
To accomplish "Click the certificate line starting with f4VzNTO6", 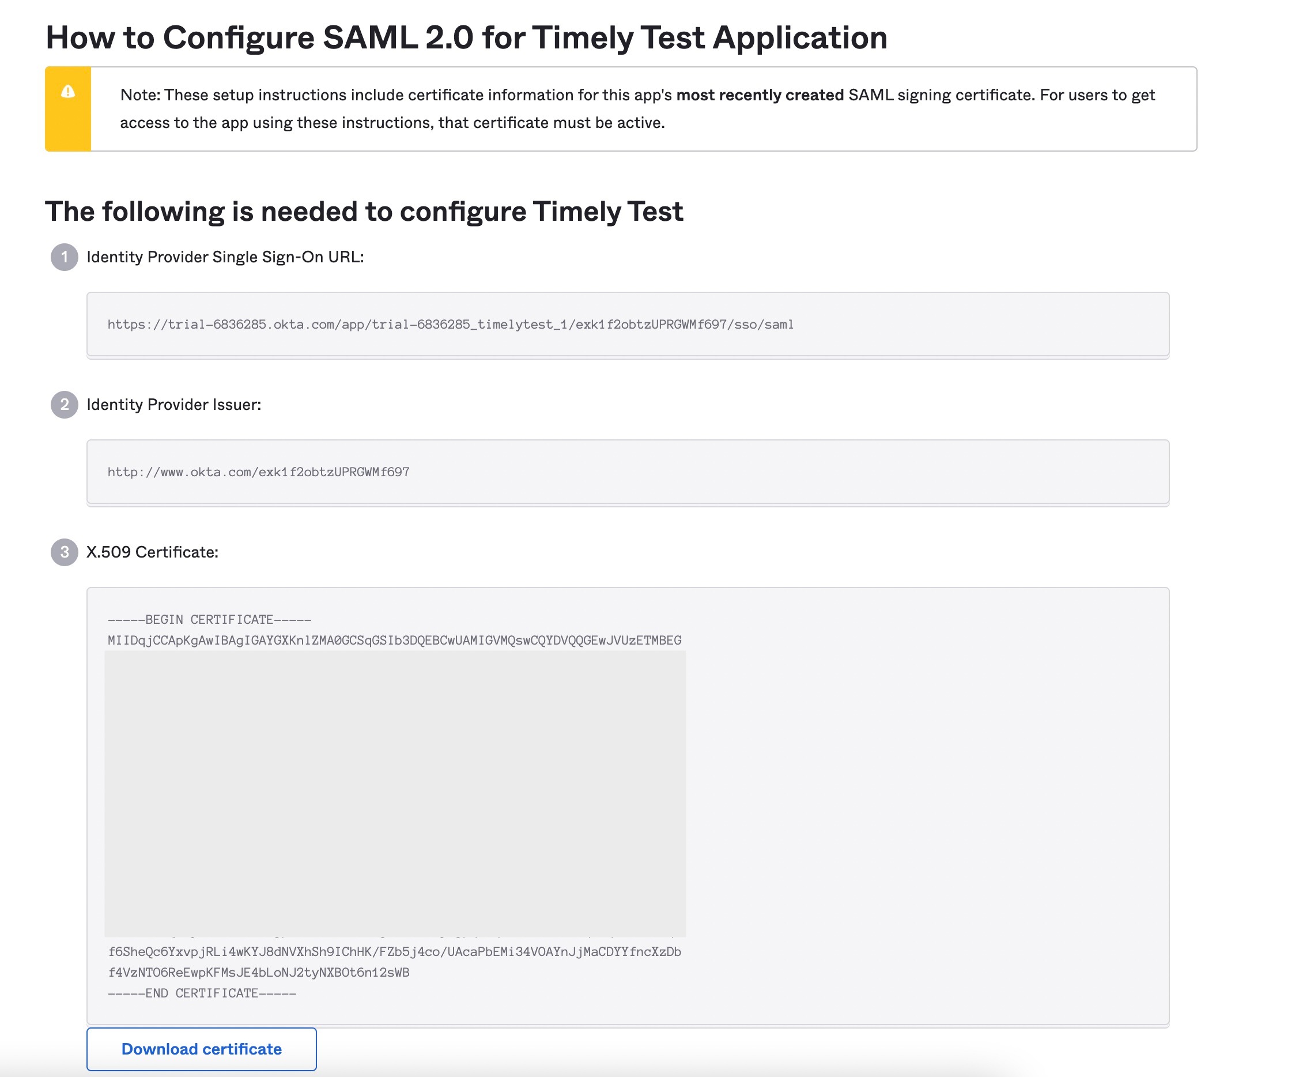I will click(x=259, y=973).
